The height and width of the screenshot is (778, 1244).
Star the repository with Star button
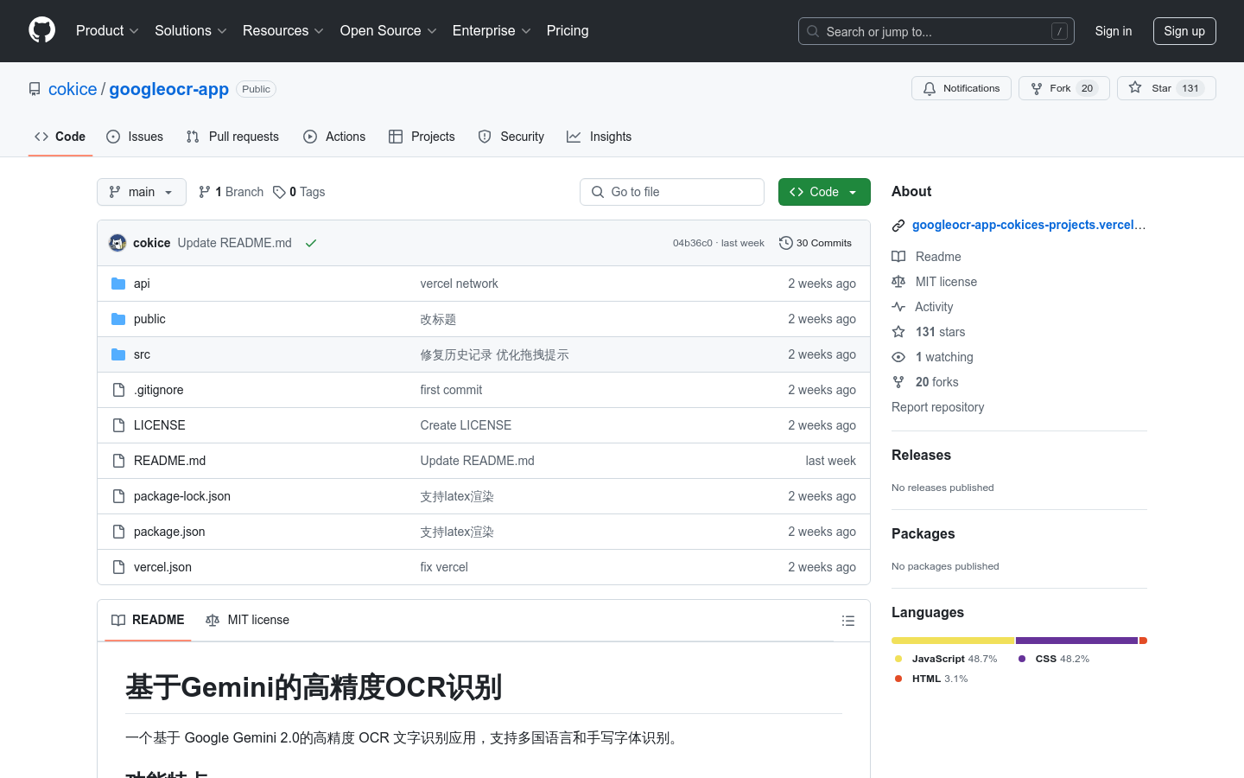tap(1166, 88)
